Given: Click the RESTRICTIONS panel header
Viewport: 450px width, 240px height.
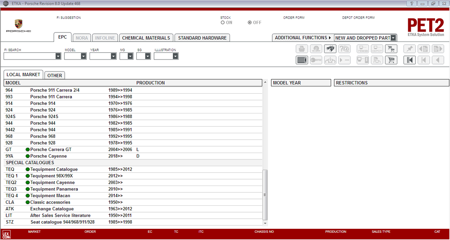Looking at the screenshot, I should [391, 83].
